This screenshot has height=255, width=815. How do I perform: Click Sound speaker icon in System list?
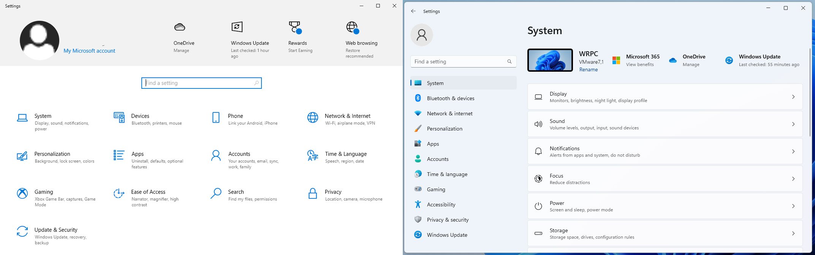tap(538, 124)
